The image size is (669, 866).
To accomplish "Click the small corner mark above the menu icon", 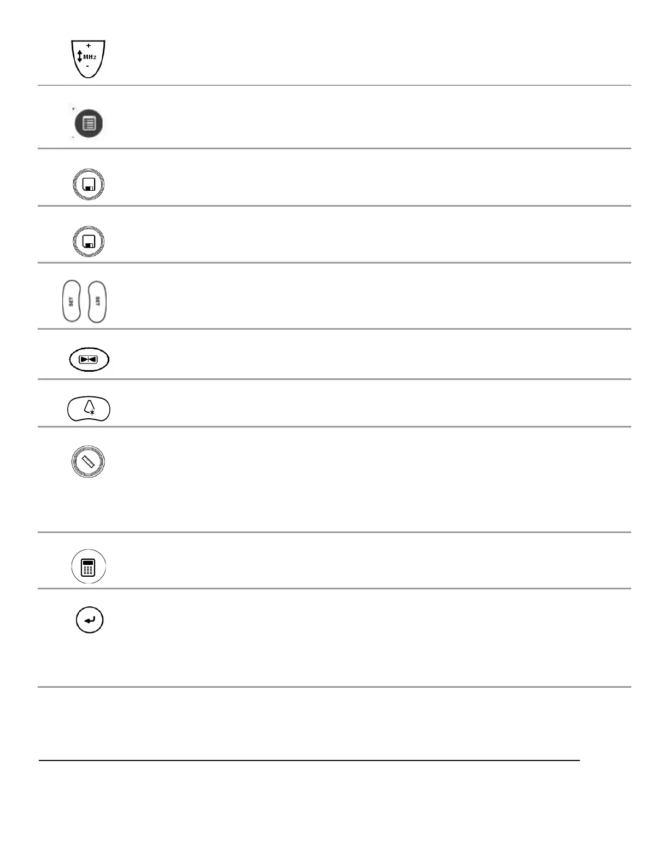I will click(73, 109).
